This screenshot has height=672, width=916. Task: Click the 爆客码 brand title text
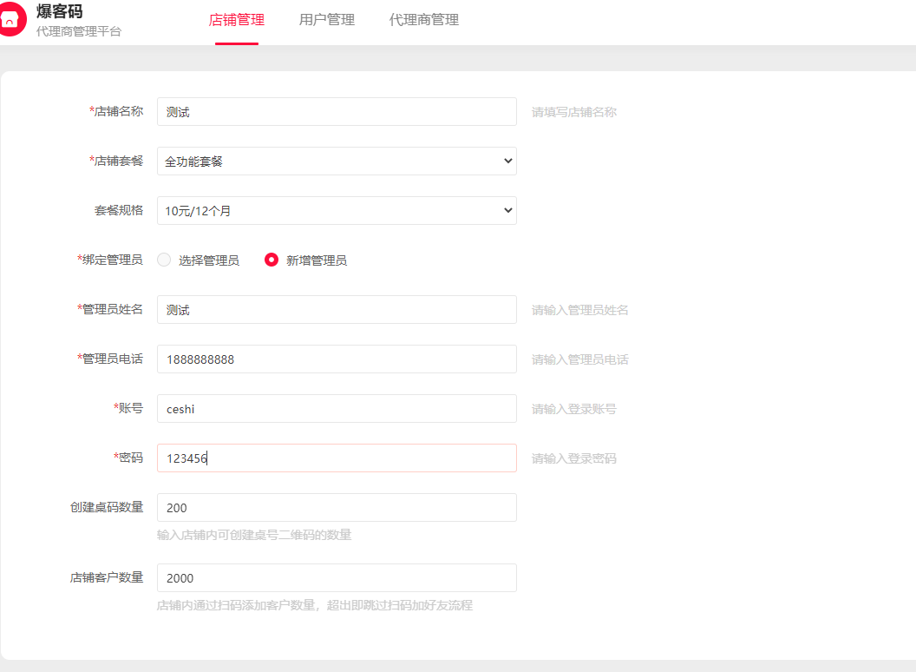[60, 11]
